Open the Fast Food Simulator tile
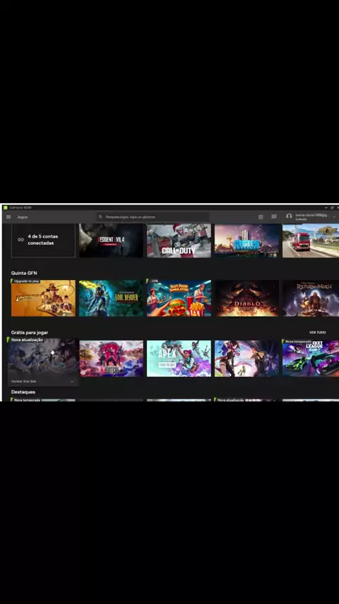This screenshot has height=604, width=339. pos(179,298)
